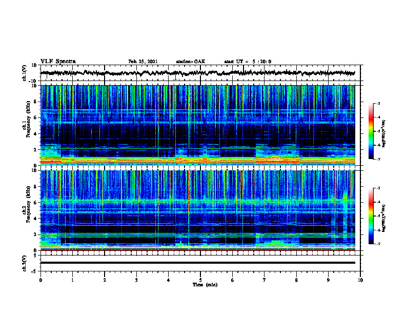This screenshot has height=314, width=406.
Task: Click time-axis tick label "8"
Action: pos(296,280)
